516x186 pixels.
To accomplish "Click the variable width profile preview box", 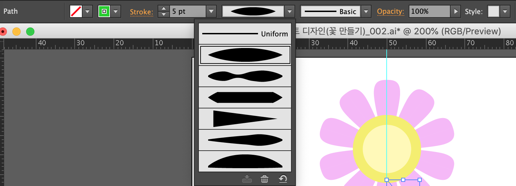I will pos(253,11).
